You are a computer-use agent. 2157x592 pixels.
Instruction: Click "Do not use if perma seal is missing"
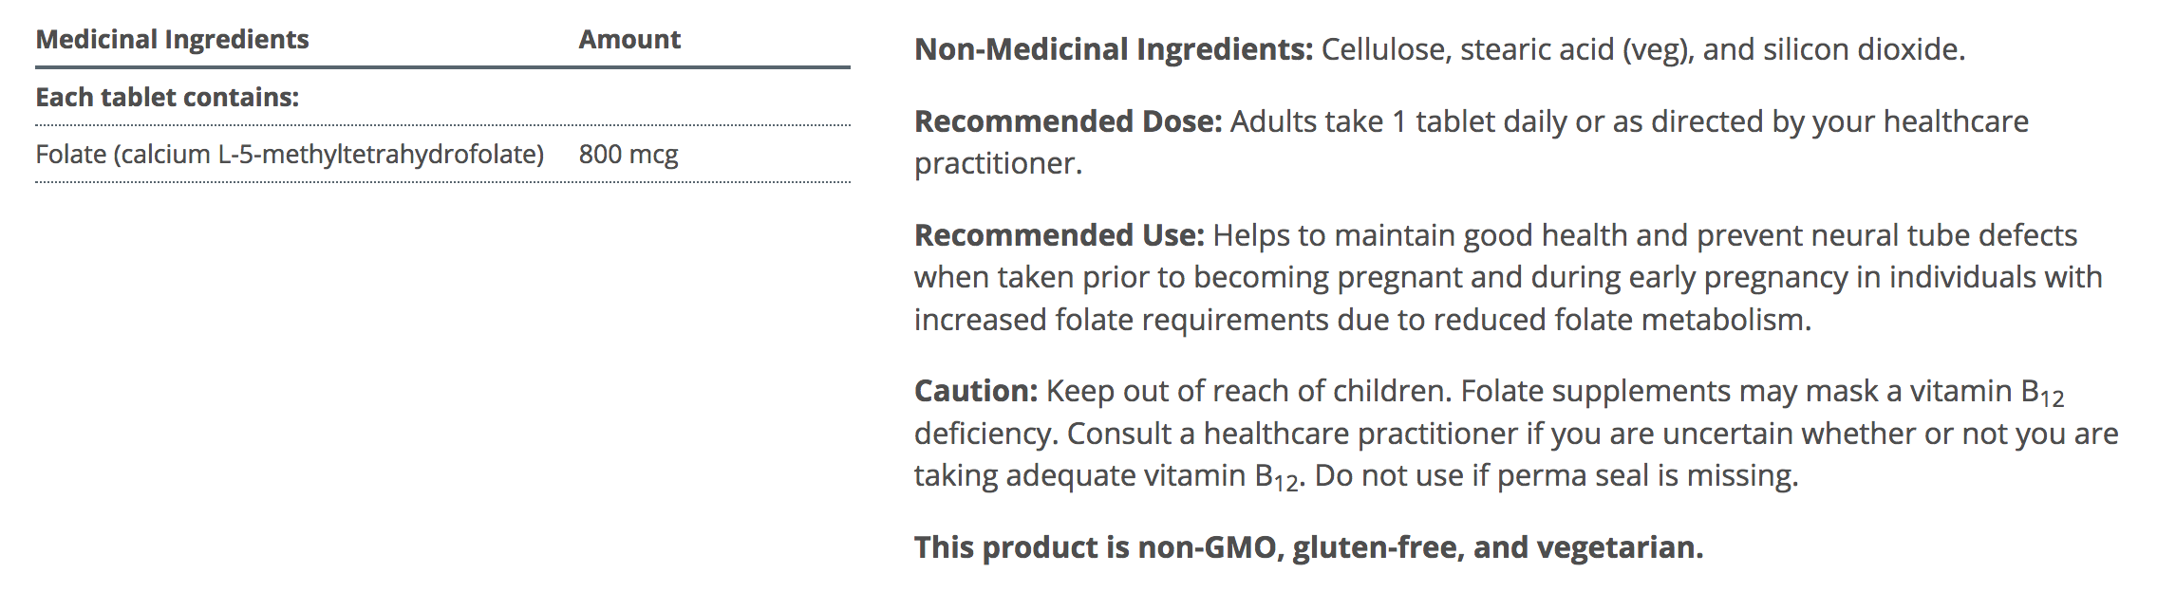(1555, 475)
